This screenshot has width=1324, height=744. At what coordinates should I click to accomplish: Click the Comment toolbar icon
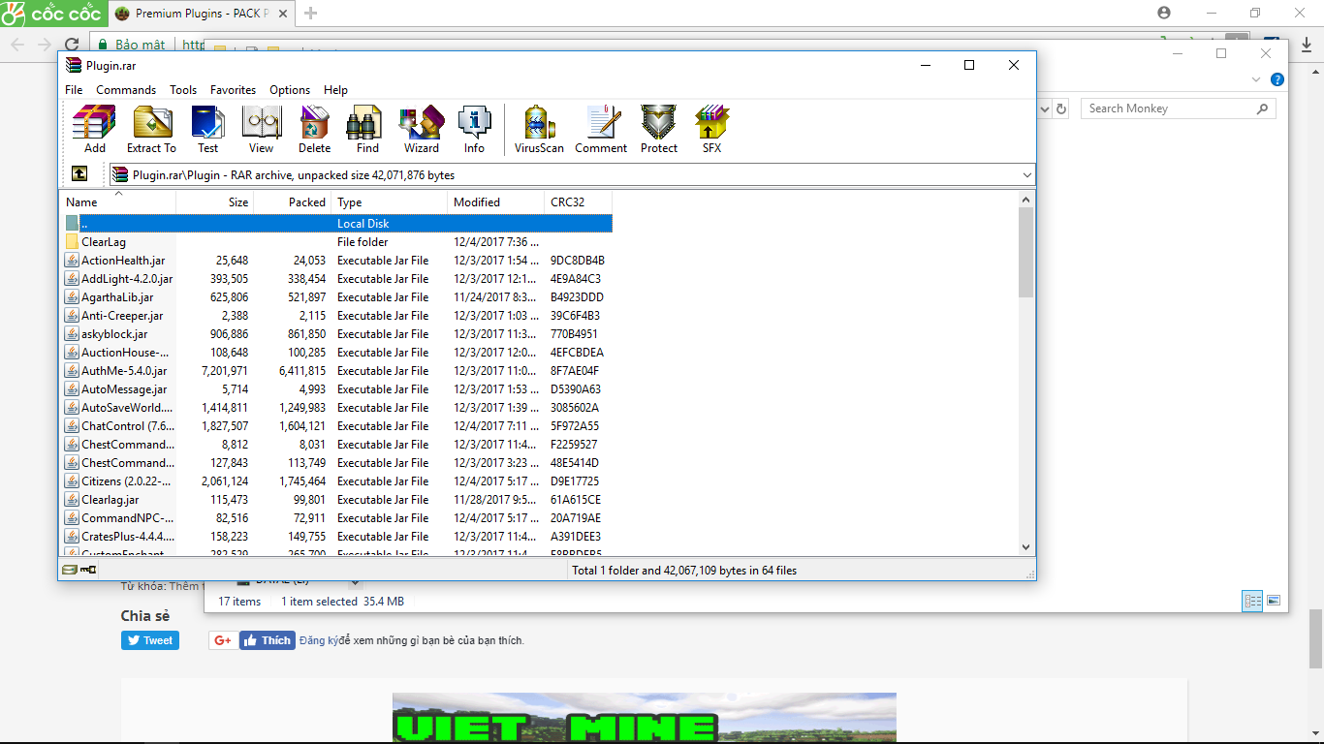click(x=601, y=130)
